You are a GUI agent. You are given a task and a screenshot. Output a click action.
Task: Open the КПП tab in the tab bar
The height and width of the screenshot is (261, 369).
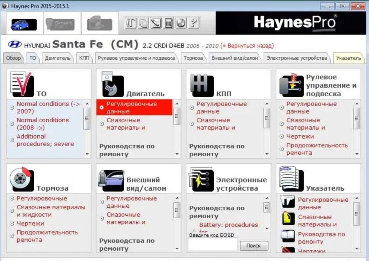point(84,58)
